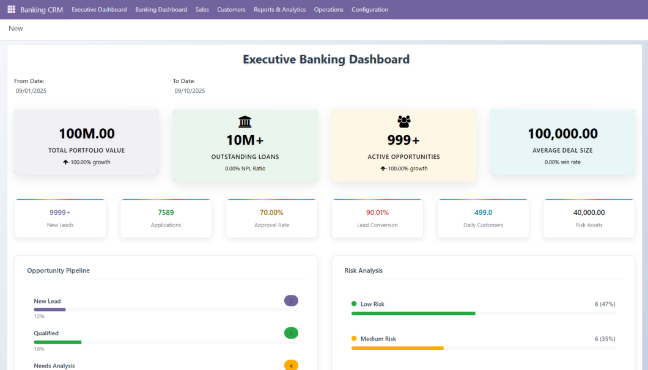
Task: Click the green Qualified count badge
Action: [291, 333]
